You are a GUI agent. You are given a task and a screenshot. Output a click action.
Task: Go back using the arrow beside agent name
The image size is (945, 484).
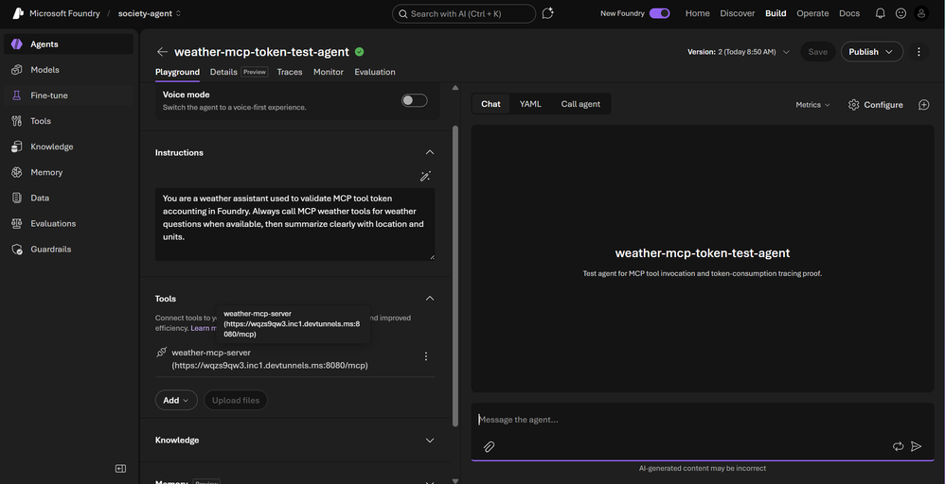pos(162,52)
